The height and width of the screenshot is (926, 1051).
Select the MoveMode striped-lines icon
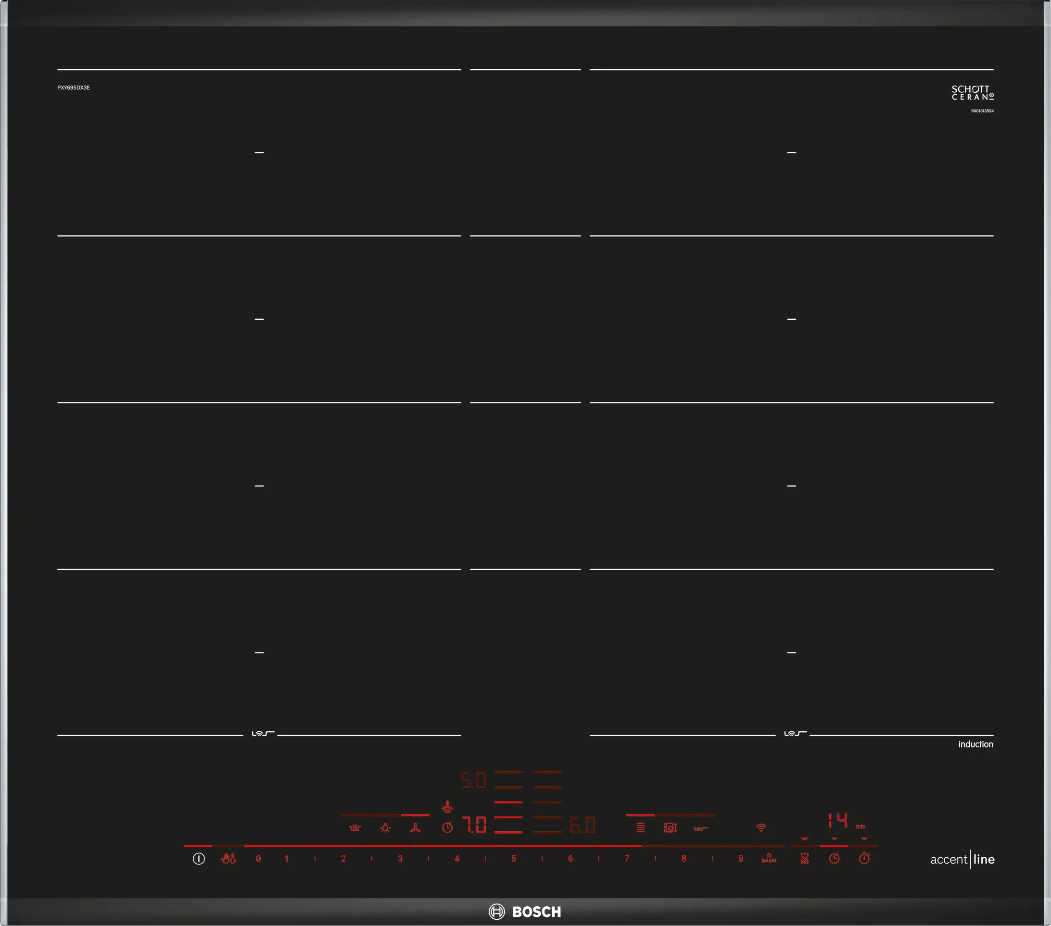[x=640, y=828]
